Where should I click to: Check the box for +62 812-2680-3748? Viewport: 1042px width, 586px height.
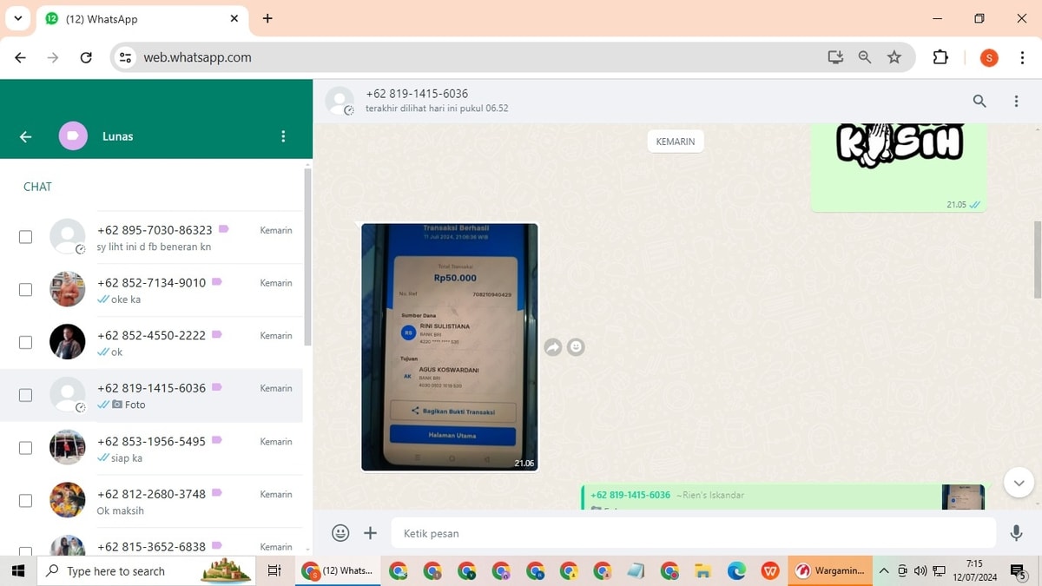[25, 501]
